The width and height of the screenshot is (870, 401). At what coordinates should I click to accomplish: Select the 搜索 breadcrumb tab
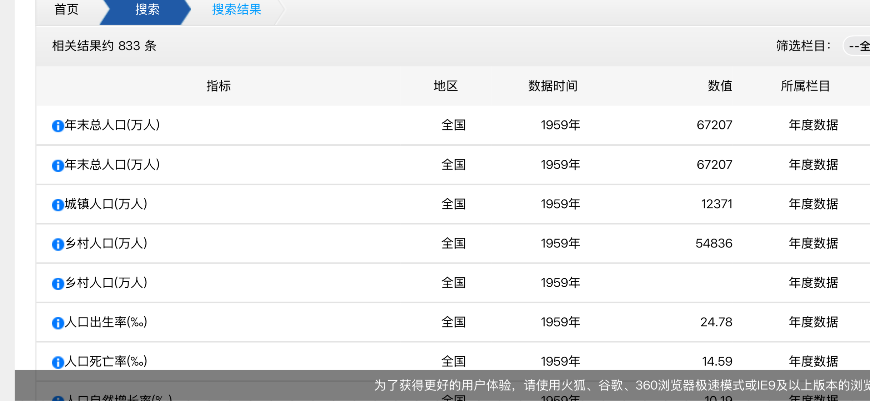pyautogui.click(x=147, y=10)
